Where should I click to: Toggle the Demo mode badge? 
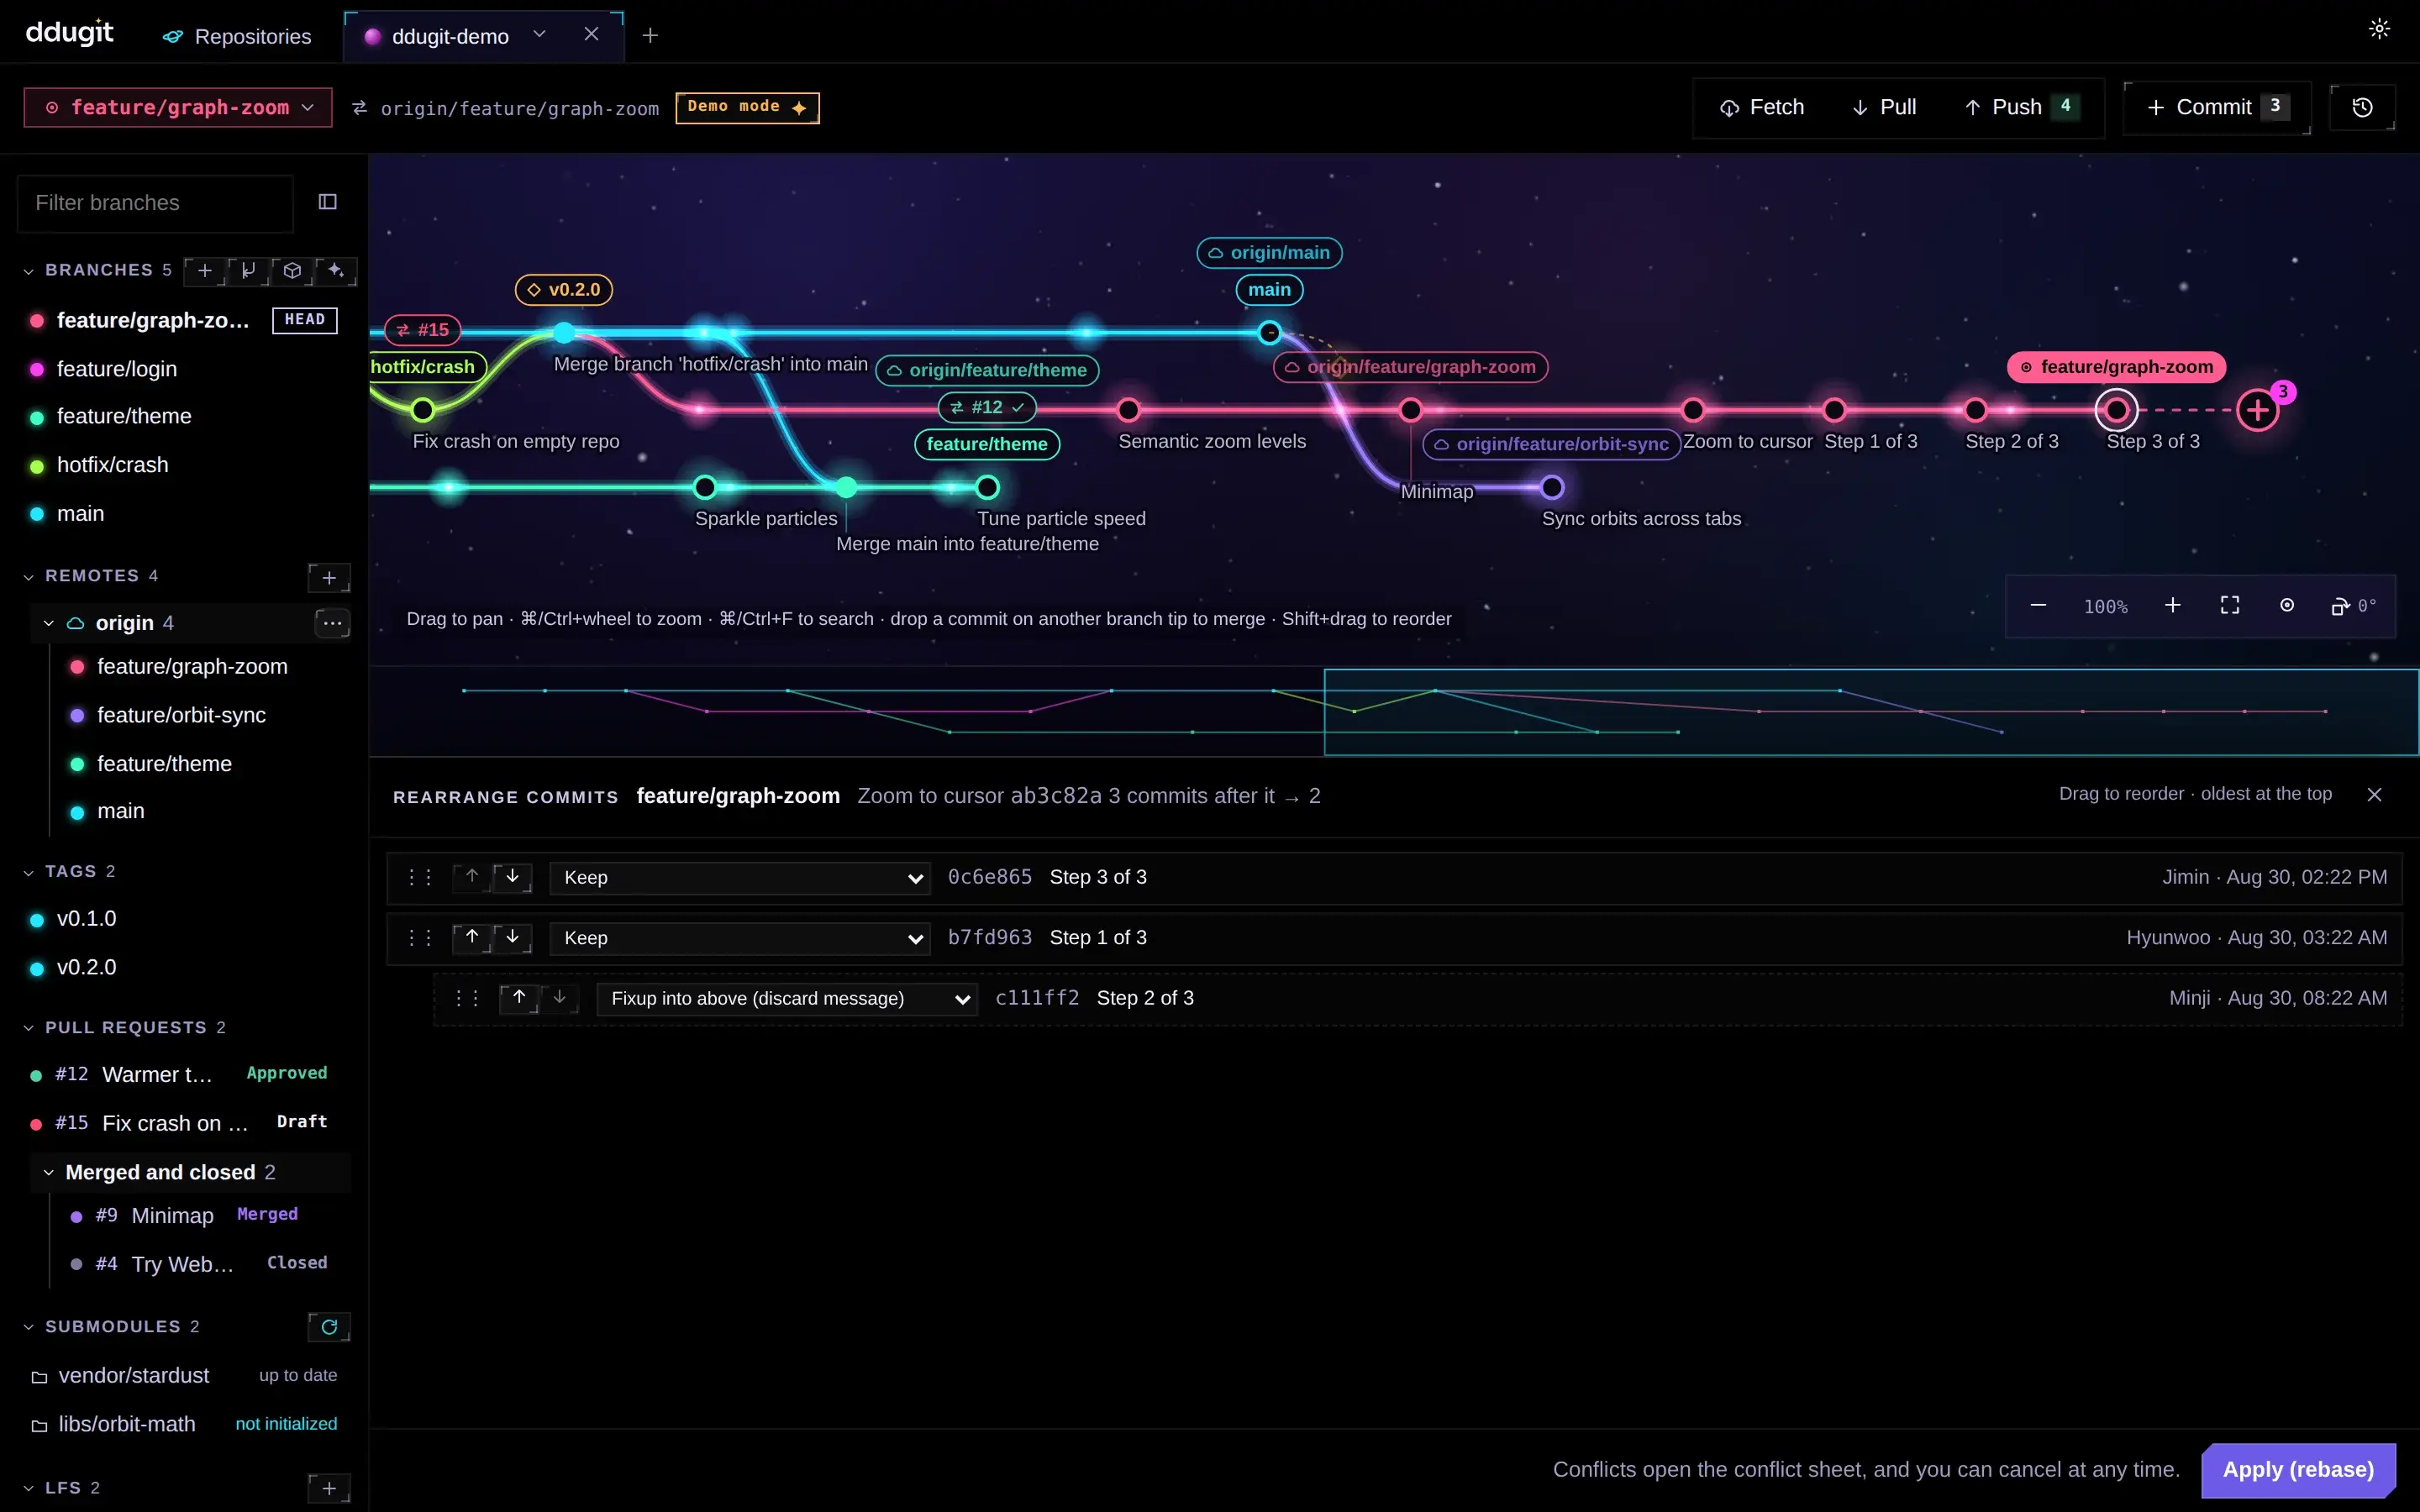pos(747,107)
